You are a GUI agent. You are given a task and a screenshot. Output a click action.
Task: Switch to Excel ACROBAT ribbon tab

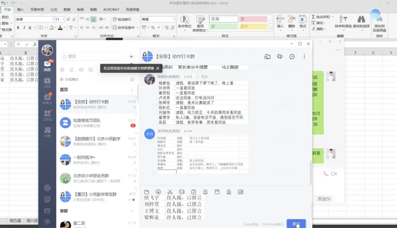click(111, 9)
